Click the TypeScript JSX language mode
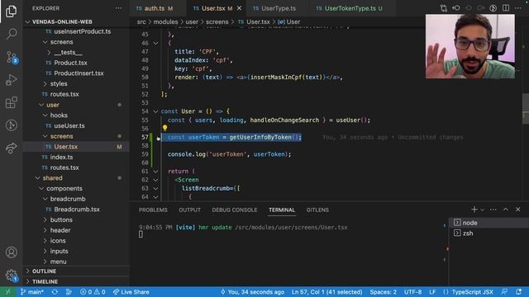The image size is (529, 297). [472, 292]
